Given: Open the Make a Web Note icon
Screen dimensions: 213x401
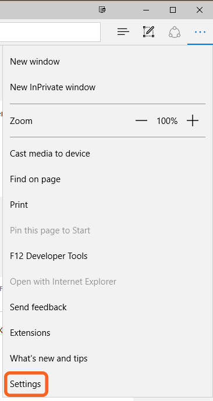Looking at the screenshot, I should click(148, 32).
